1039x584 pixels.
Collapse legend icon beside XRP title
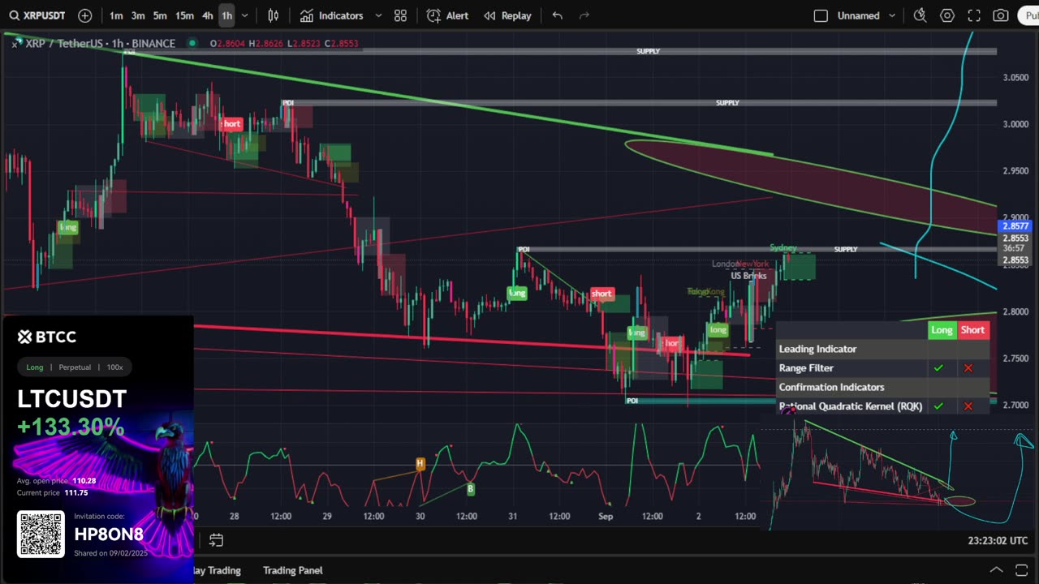tap(15, 44)
